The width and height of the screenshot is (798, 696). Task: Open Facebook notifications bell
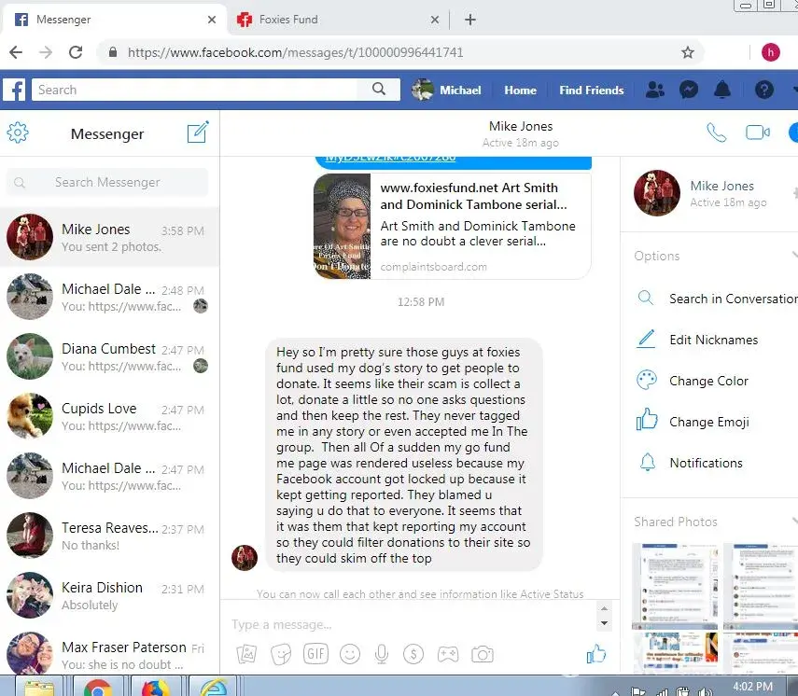721,90
